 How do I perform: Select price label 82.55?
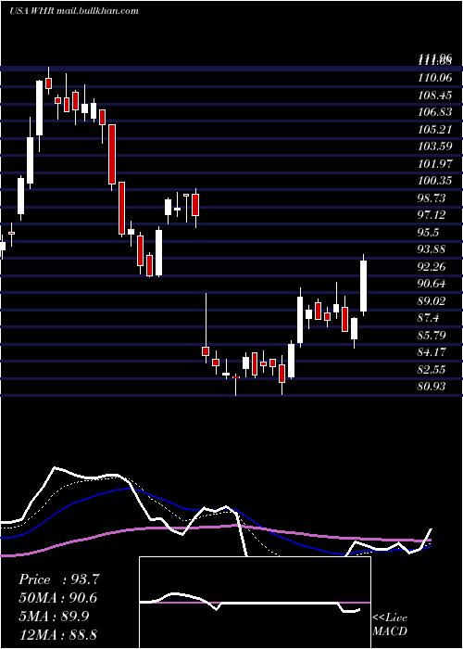(x=432, y=369)
